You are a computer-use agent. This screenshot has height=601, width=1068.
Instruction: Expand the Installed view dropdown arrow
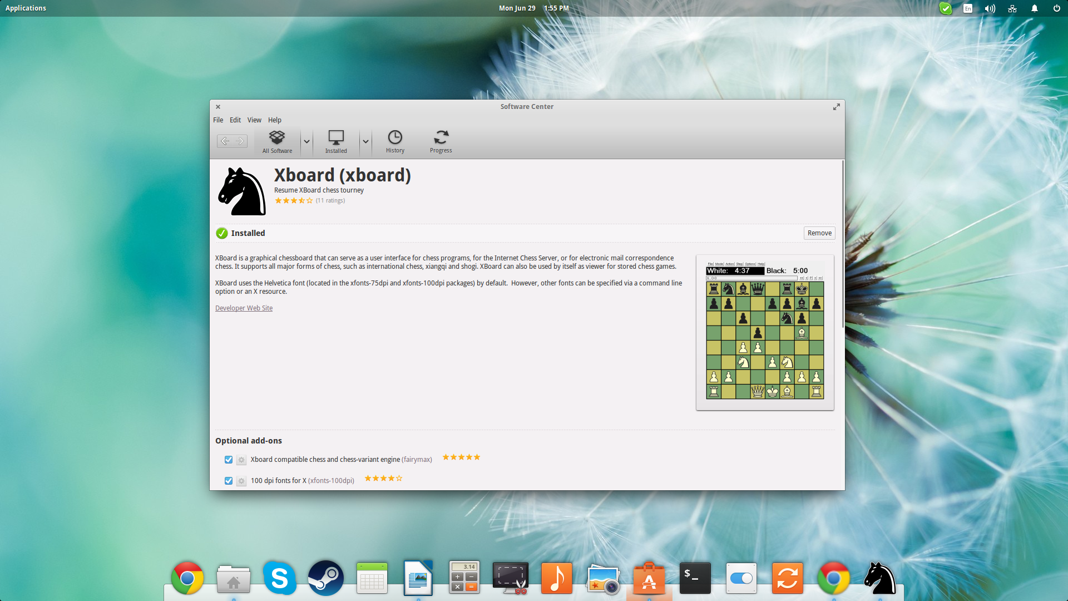[x=365, y=141]
